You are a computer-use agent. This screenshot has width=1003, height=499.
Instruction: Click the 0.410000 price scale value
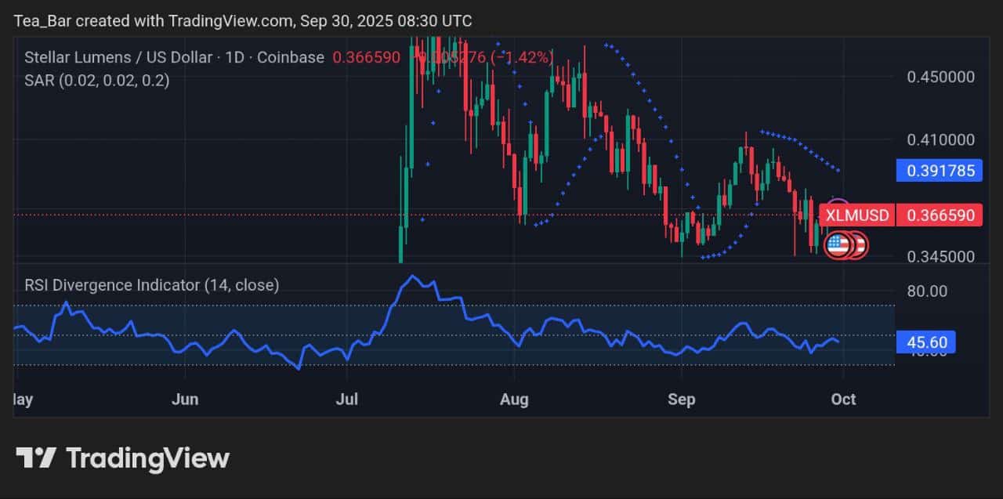tap(940, 139)
